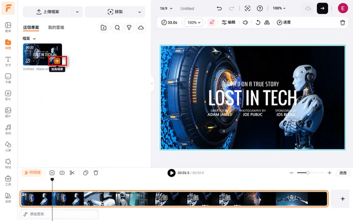353x221 pixels.
Task: Click the timeline zoom slider
Action: pyautogui.click(x=308, y=173)
